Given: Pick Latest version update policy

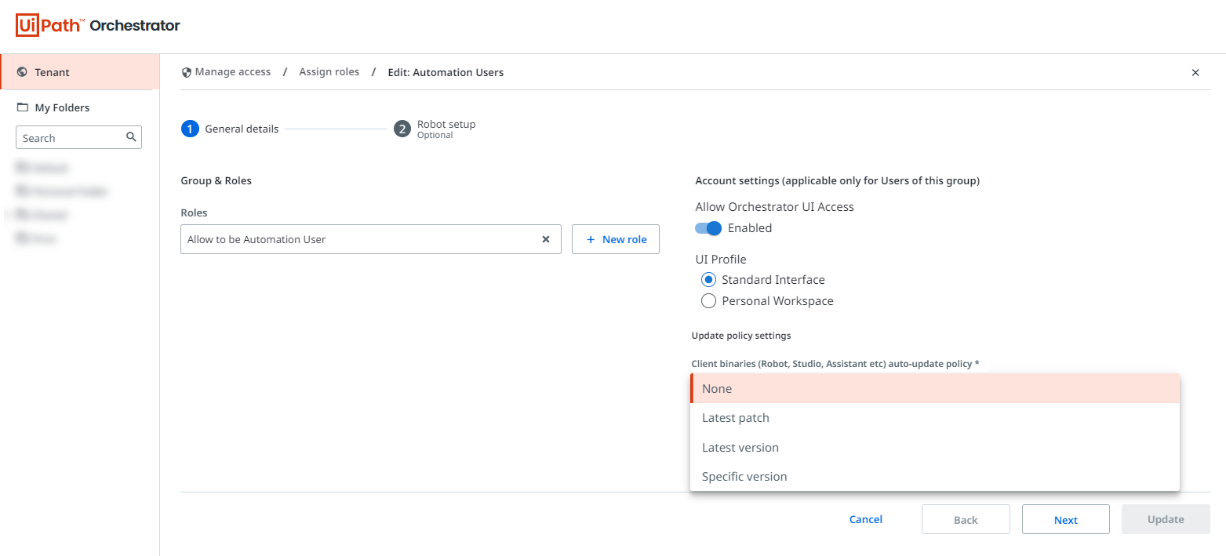Looking at the screenshot, I should tap(740, 448).
